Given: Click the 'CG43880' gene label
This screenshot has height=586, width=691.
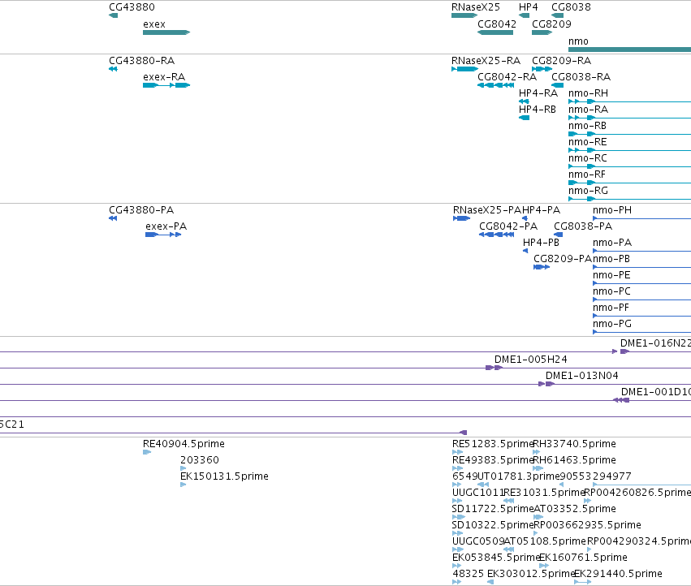Looking at the screenshot, I should pyautogui.click(x=132, y=7).
